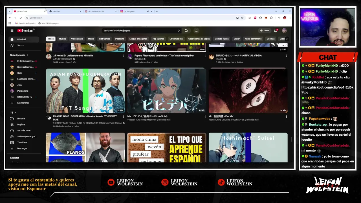The height and width of the screenshot is (203, 361).
Task: Select the En tiempo real chip
Action: click(x=176, y=39)
